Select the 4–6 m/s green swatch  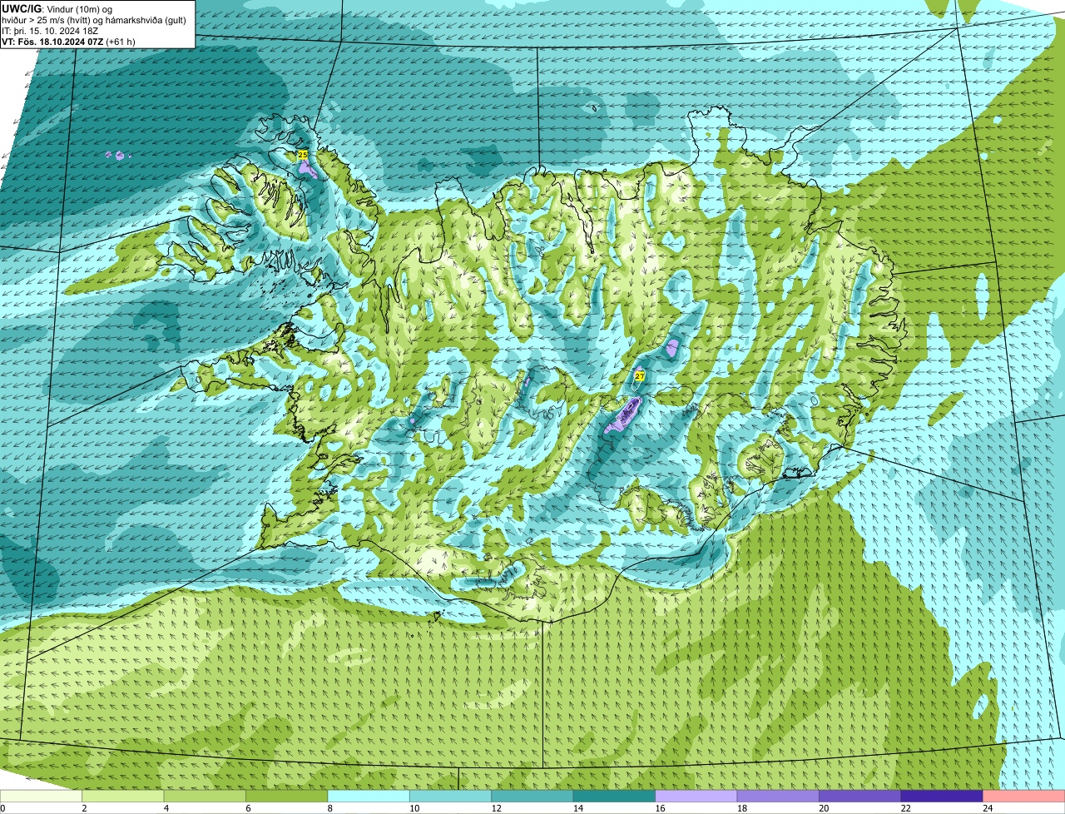tap(205, 797)
